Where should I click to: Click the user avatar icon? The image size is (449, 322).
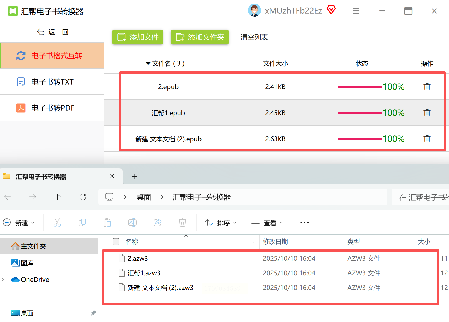pos(254,10)
